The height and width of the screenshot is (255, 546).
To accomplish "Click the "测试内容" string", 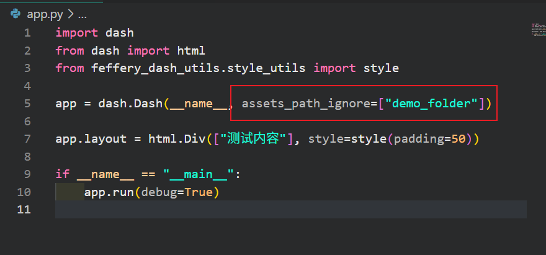I will coord(254,139).
